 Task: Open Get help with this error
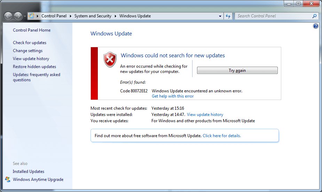pyautogui.click(x=173, y=96)
